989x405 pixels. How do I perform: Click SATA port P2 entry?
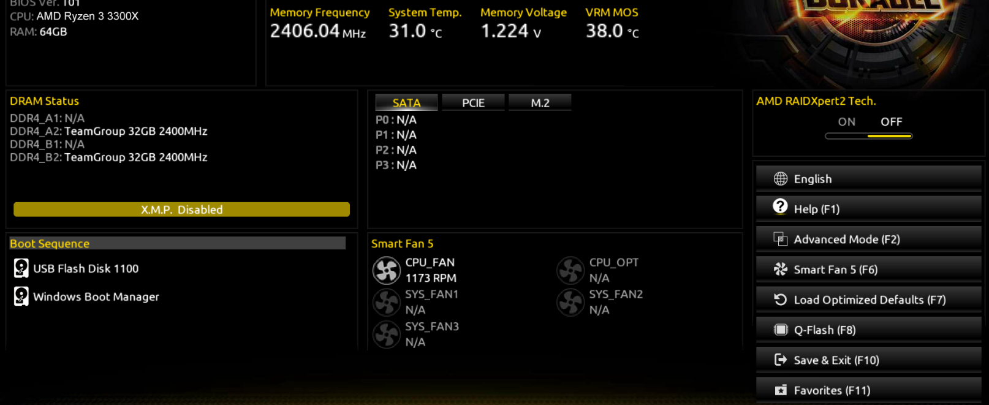point(396,150)
